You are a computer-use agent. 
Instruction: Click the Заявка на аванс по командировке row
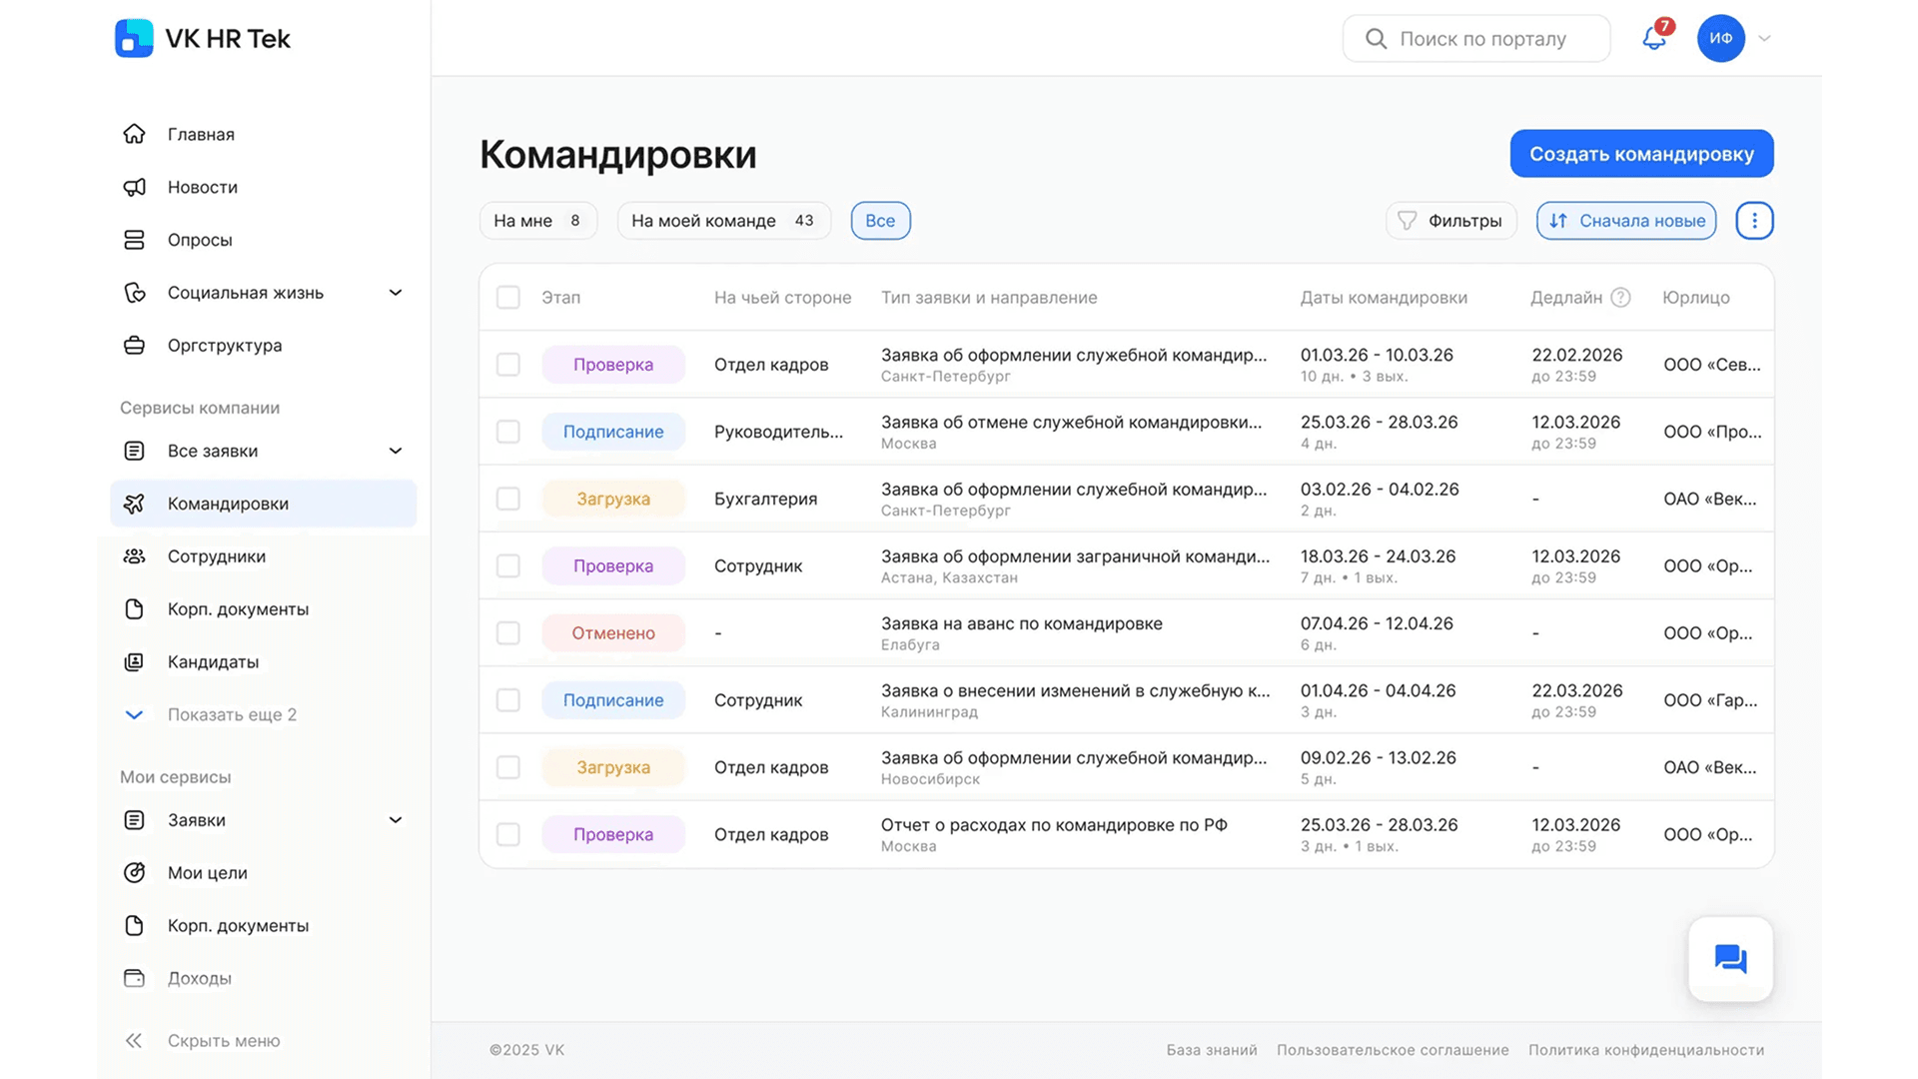click(1126, 632)
